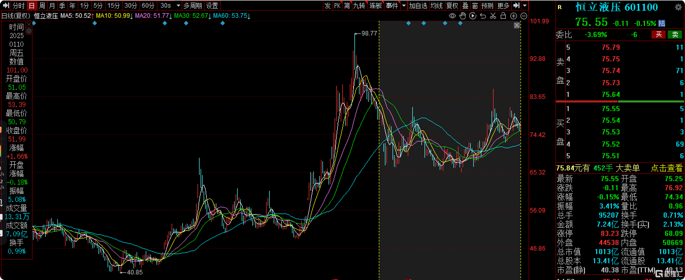This screenshot has width=685, height=280.
Task: Select sell level 5 price 75.79
Action: (x=611, y=47)
